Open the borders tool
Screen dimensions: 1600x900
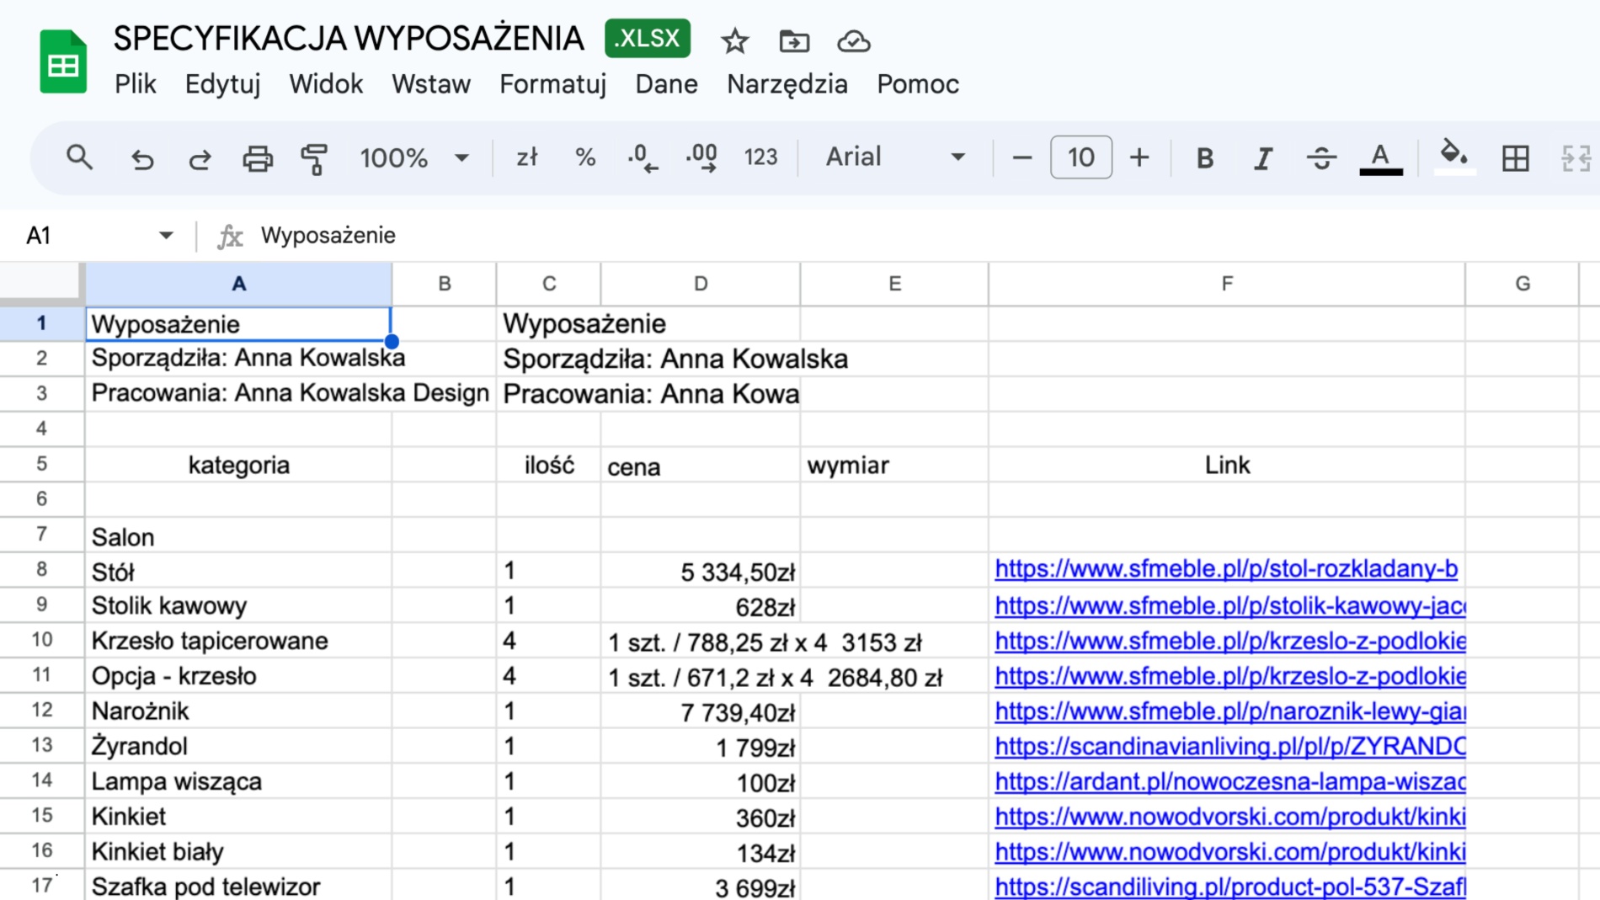[x=1515, y=157]
